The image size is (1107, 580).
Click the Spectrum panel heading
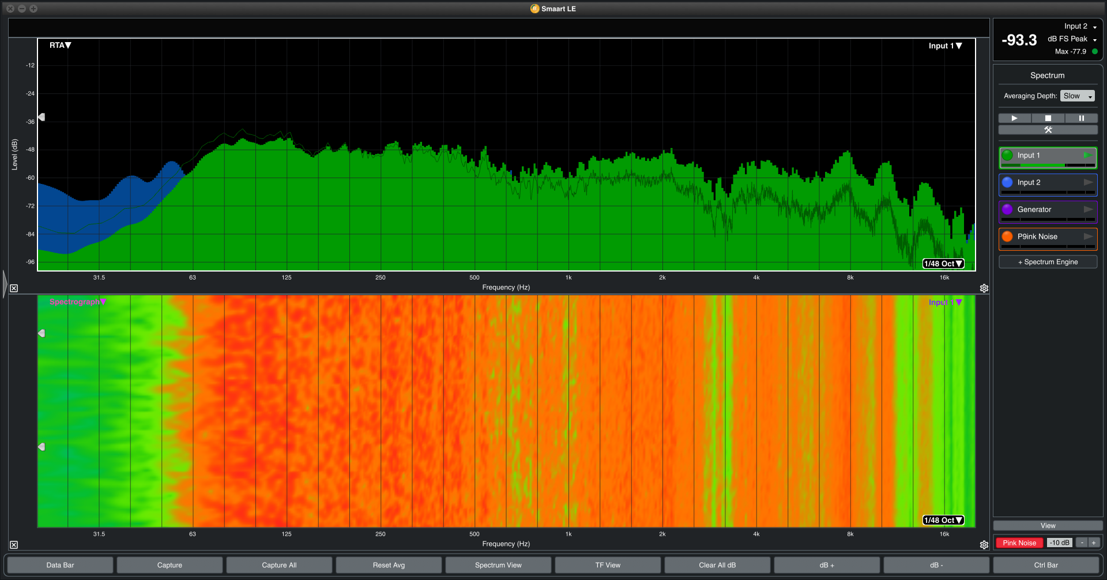tap(1047, 76)
